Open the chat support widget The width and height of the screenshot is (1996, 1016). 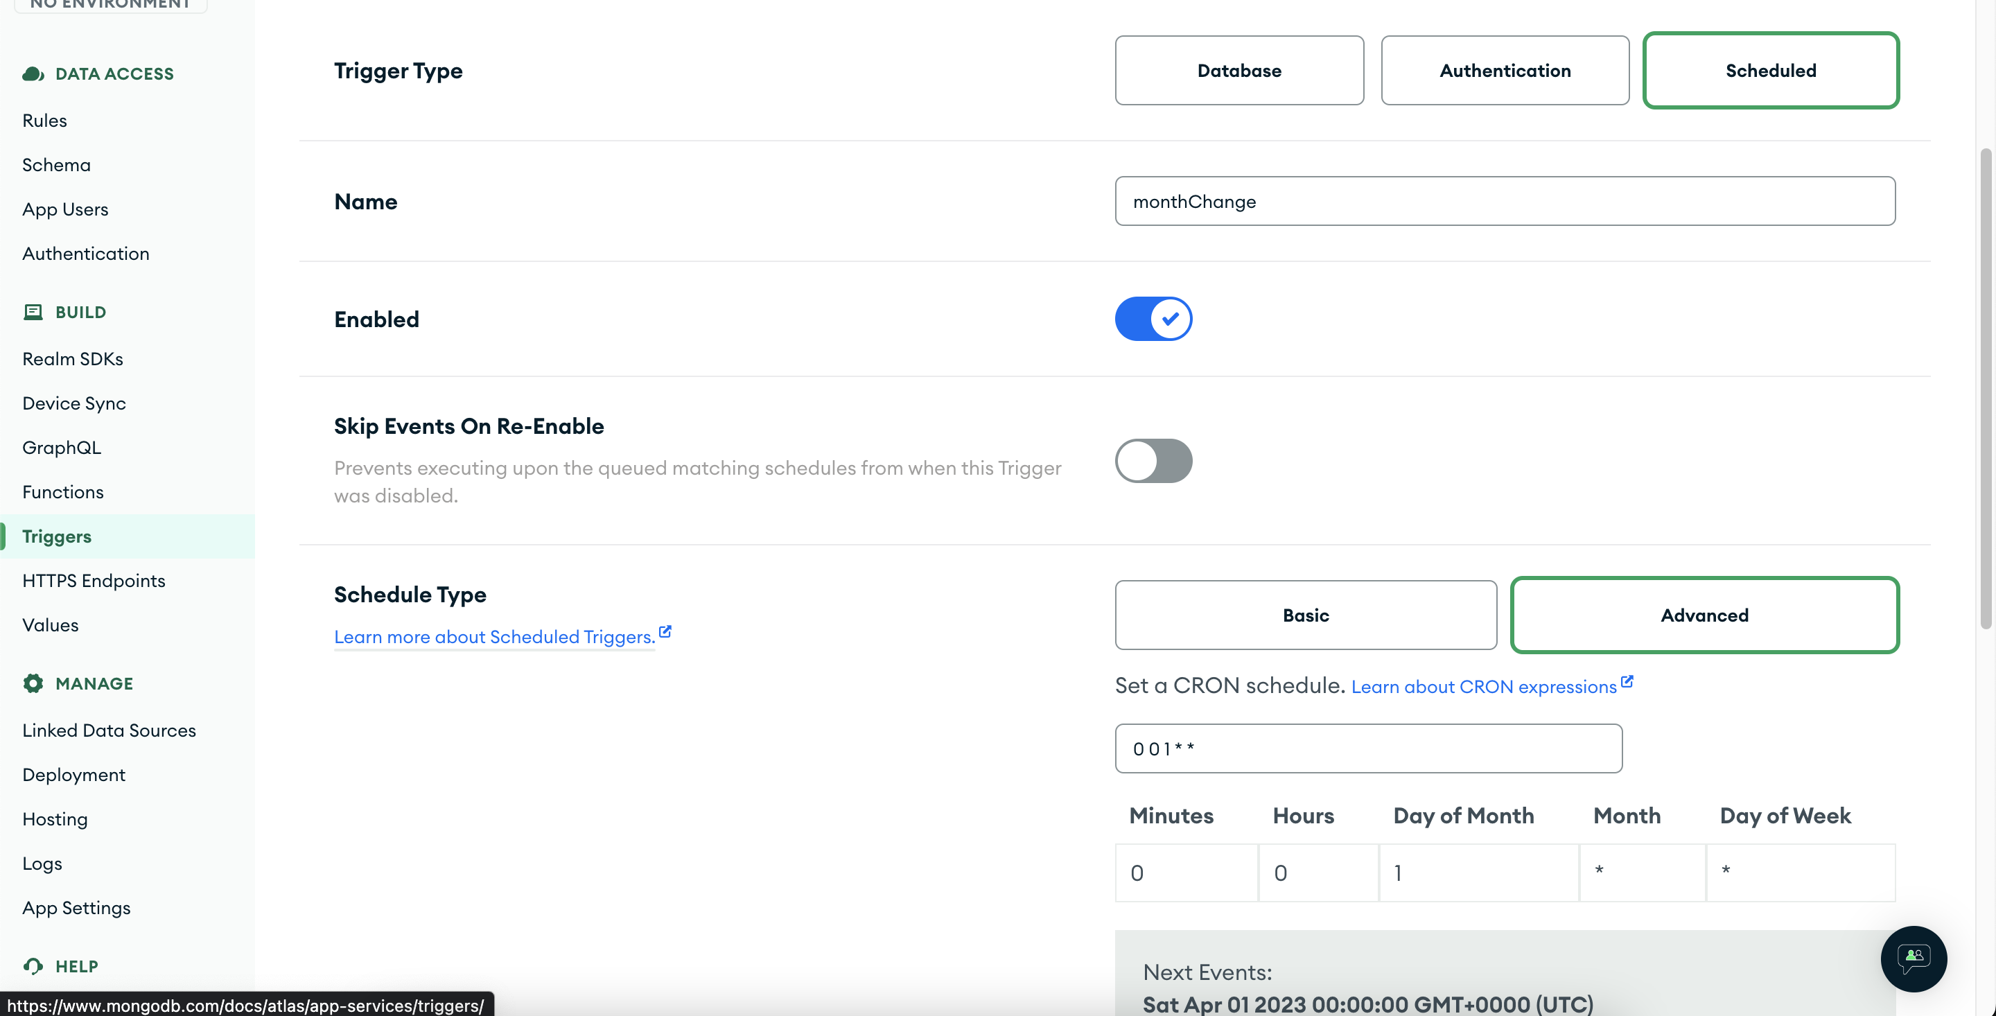(x=1913, y=958)
